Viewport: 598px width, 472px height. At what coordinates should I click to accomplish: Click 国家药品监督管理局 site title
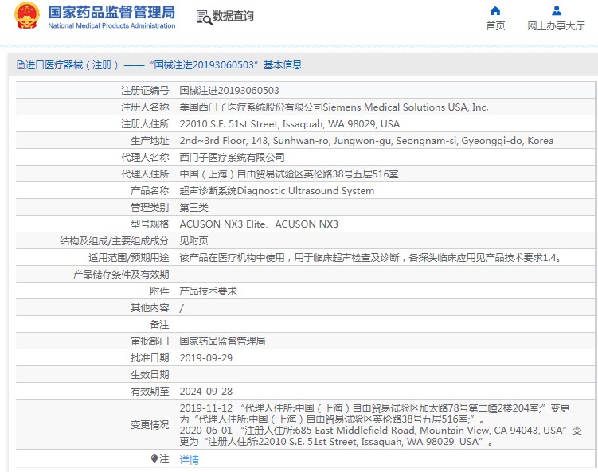pyautogui.click(x=111, y=12)
